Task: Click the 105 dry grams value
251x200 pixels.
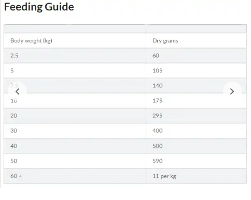Action: (x=158, y=71)
